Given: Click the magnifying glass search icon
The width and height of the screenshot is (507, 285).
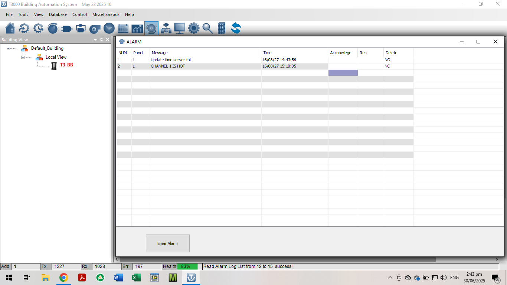Looking at the screenshot, I should coord(207,28).
